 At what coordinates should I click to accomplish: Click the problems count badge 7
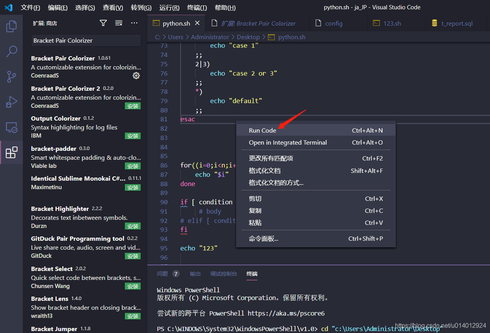pos(176,274)
